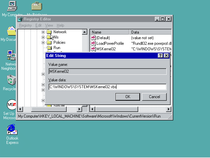Open the Recycle Bin icon
210x158 pixels.
click(11, 80)
